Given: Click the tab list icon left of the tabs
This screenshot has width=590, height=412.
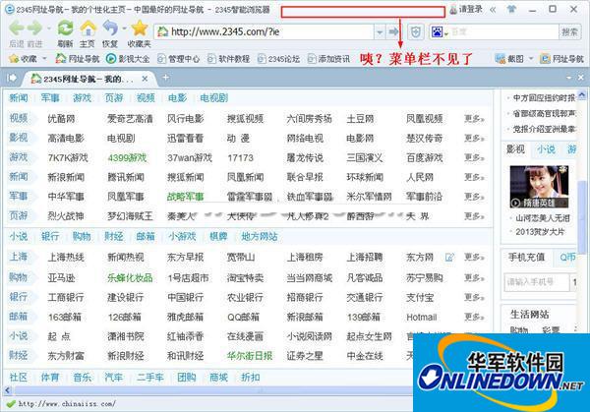Looking at the screenshot, I should [x=12, y=78].
